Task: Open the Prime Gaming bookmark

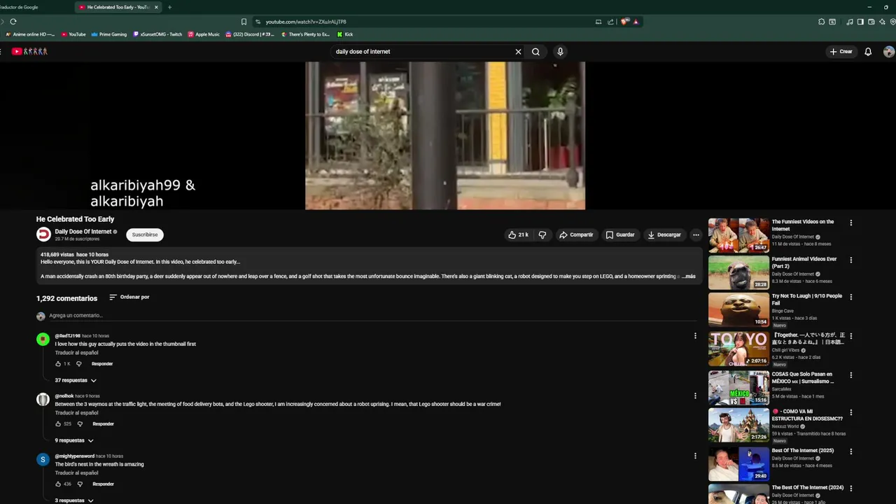Action: [x=109, y=34]
